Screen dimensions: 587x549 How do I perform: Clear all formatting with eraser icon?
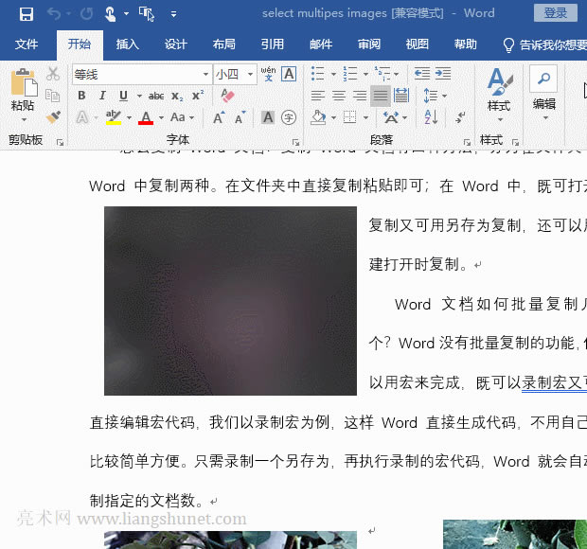(227, 96)
